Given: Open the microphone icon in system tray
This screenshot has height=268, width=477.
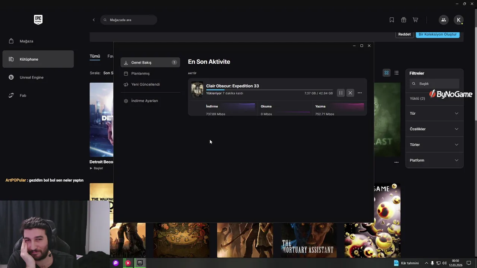Looking at the screenshot, I should 433,263.
